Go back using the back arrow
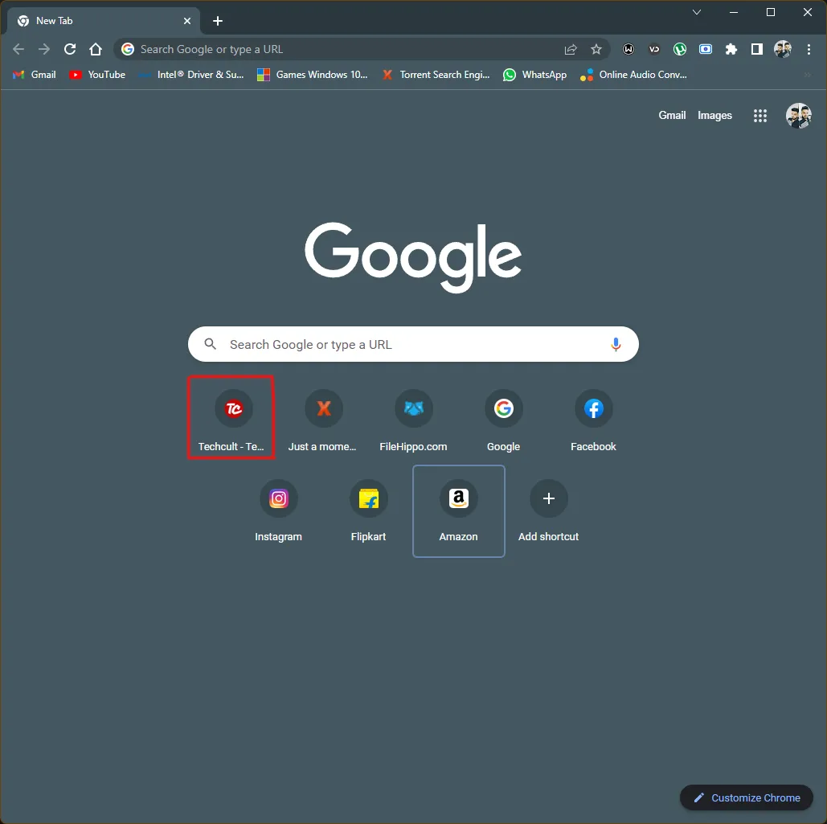Image resolution: width=827 pixels, height=824 pixels. (x=18, y=49)
